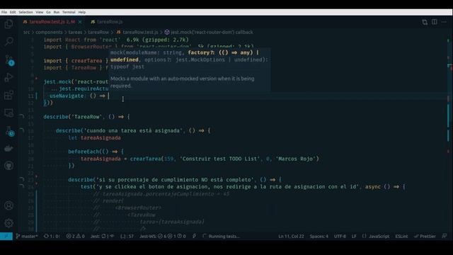Open the Manage gear menu
The width and height of the screenshot is (453, 255).
click(8, 223)
